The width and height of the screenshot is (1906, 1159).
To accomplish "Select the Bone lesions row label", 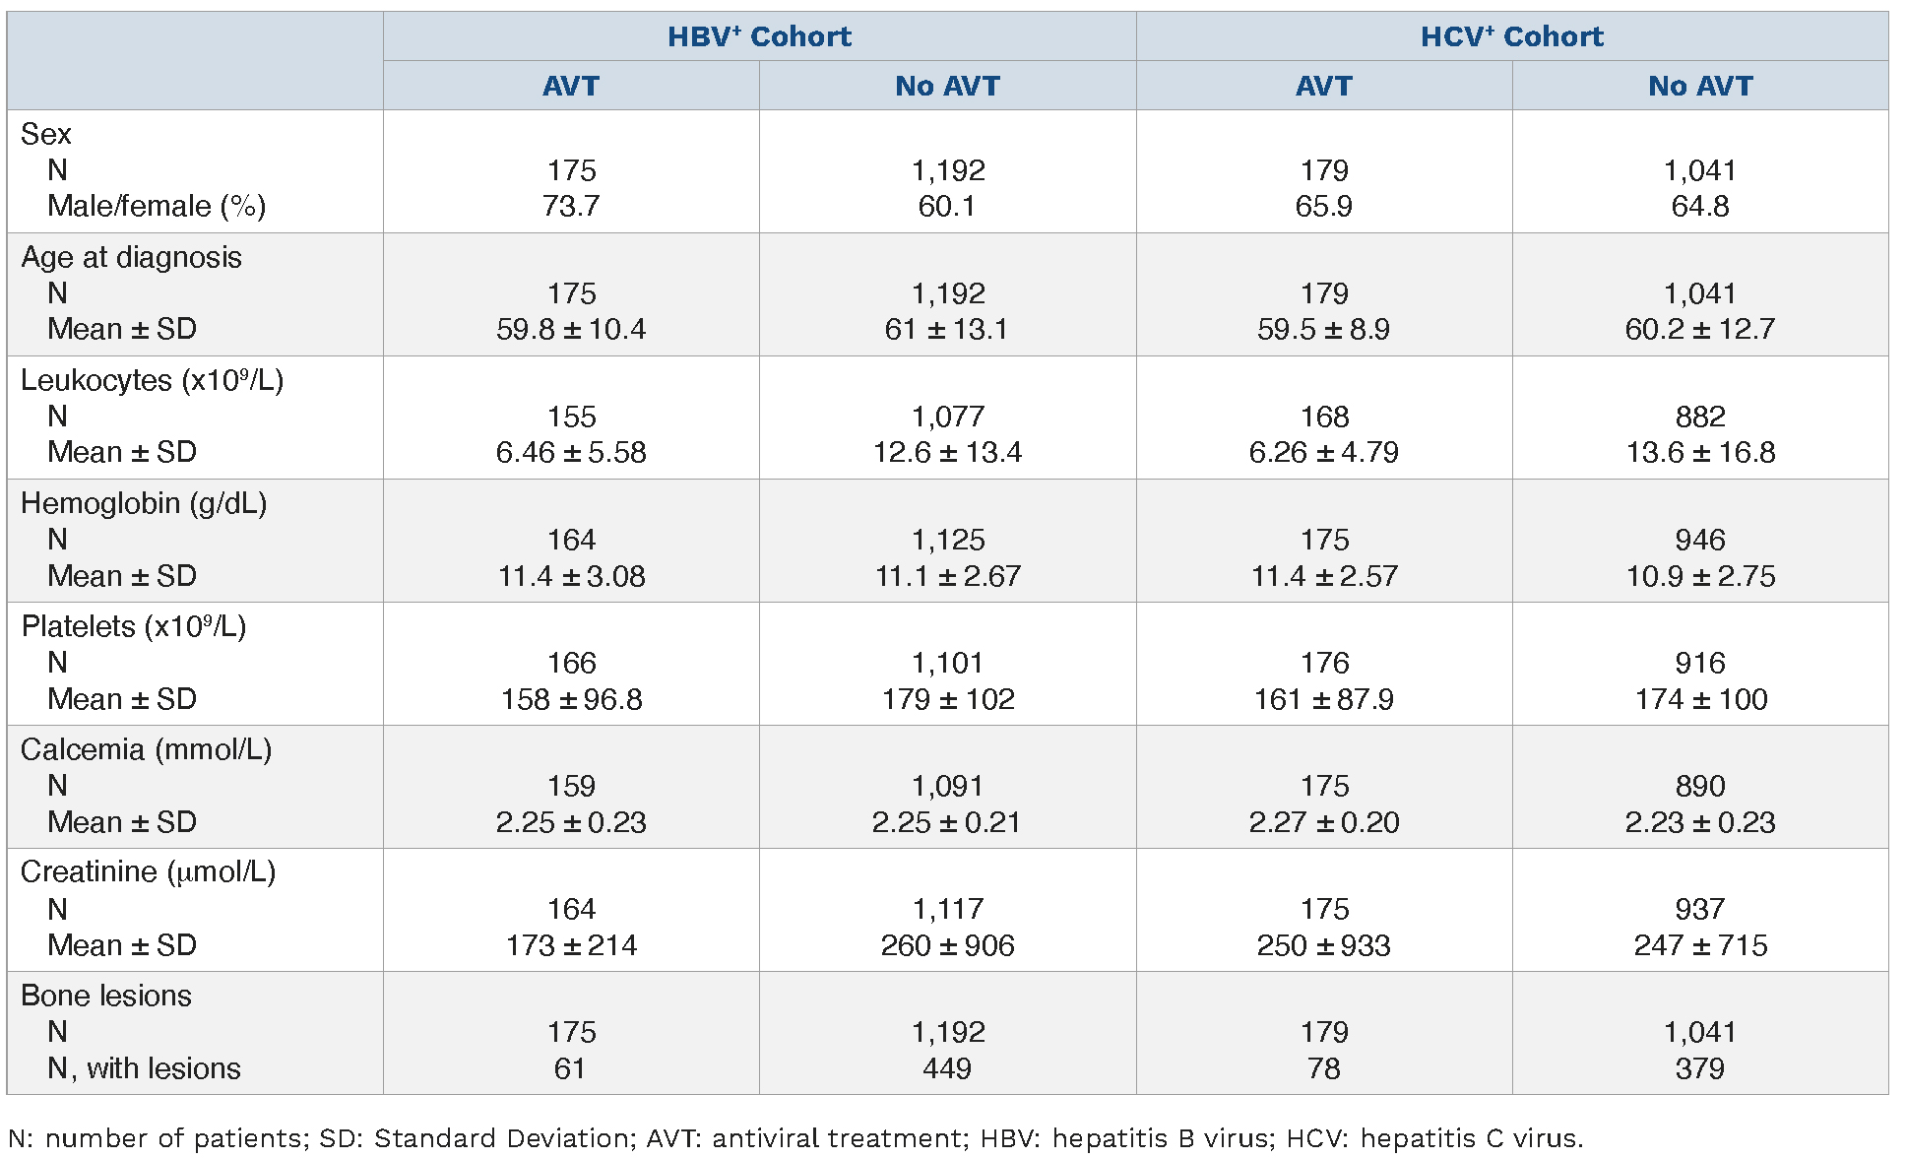I will coord(106,996).
